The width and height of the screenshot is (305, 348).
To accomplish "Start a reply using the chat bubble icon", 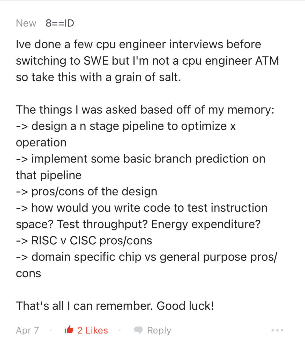I will pyautogui.click(x=138, y=330).
